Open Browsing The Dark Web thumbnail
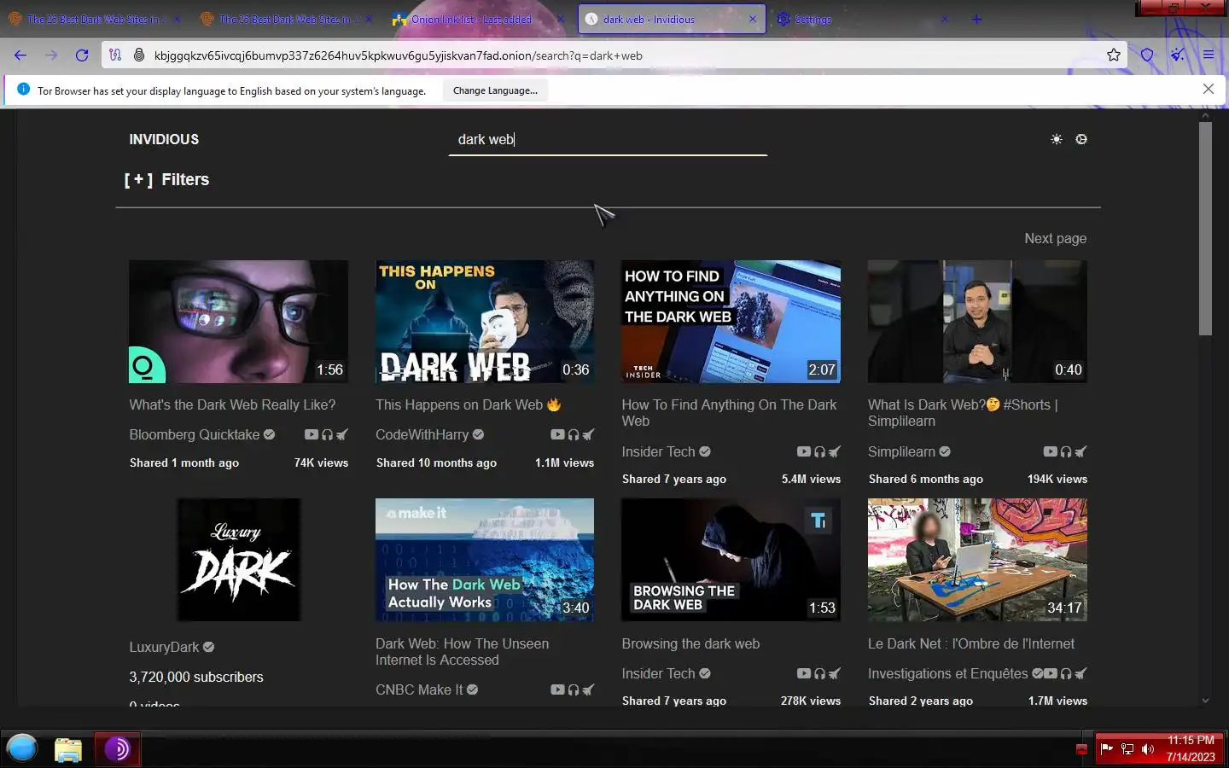The width and height of the screenshot is (1229, 768). coord(731,560)
